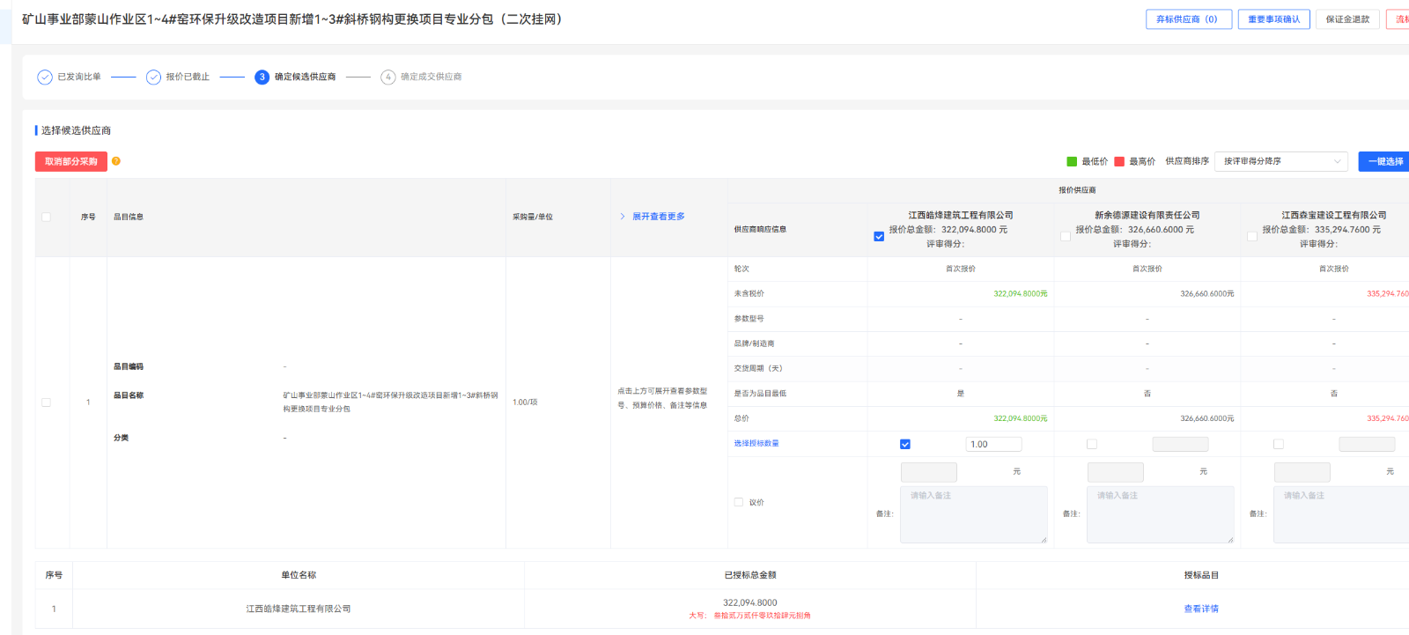The image size is (1409, 635).
Task: Click the 已发询比单 step checkmark icon
Action: coord(45,78)
